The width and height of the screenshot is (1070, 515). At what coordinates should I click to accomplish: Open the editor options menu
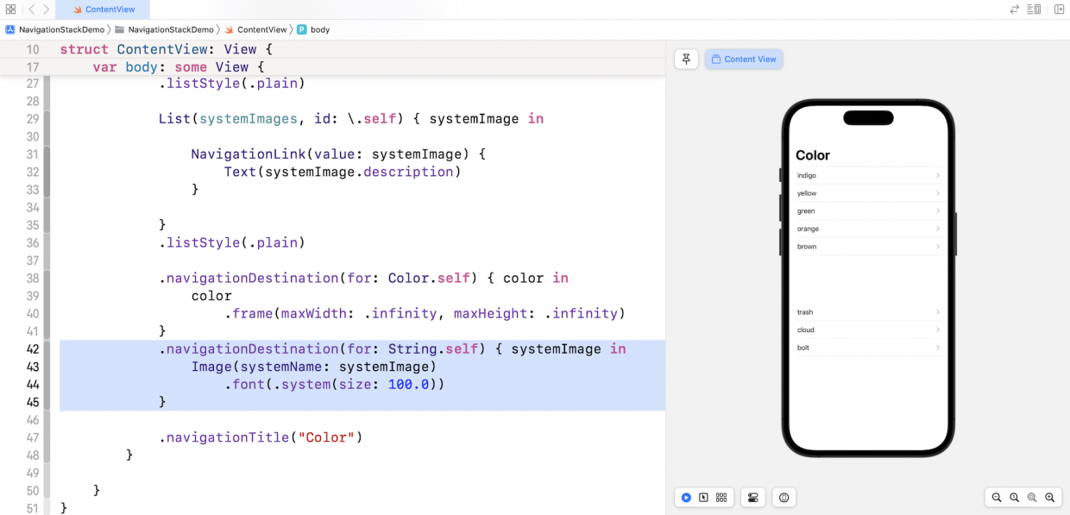pos(1035,9)
